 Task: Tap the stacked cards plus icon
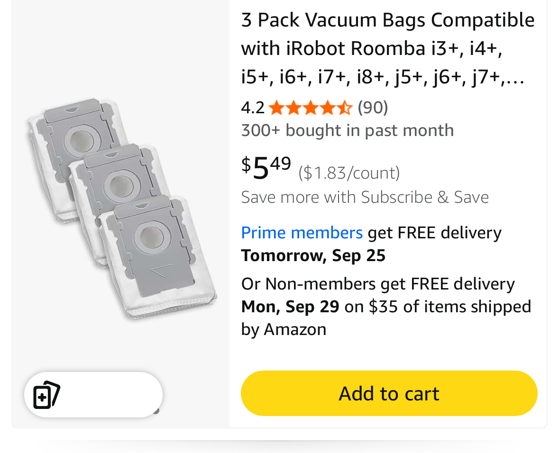(46, 394)
